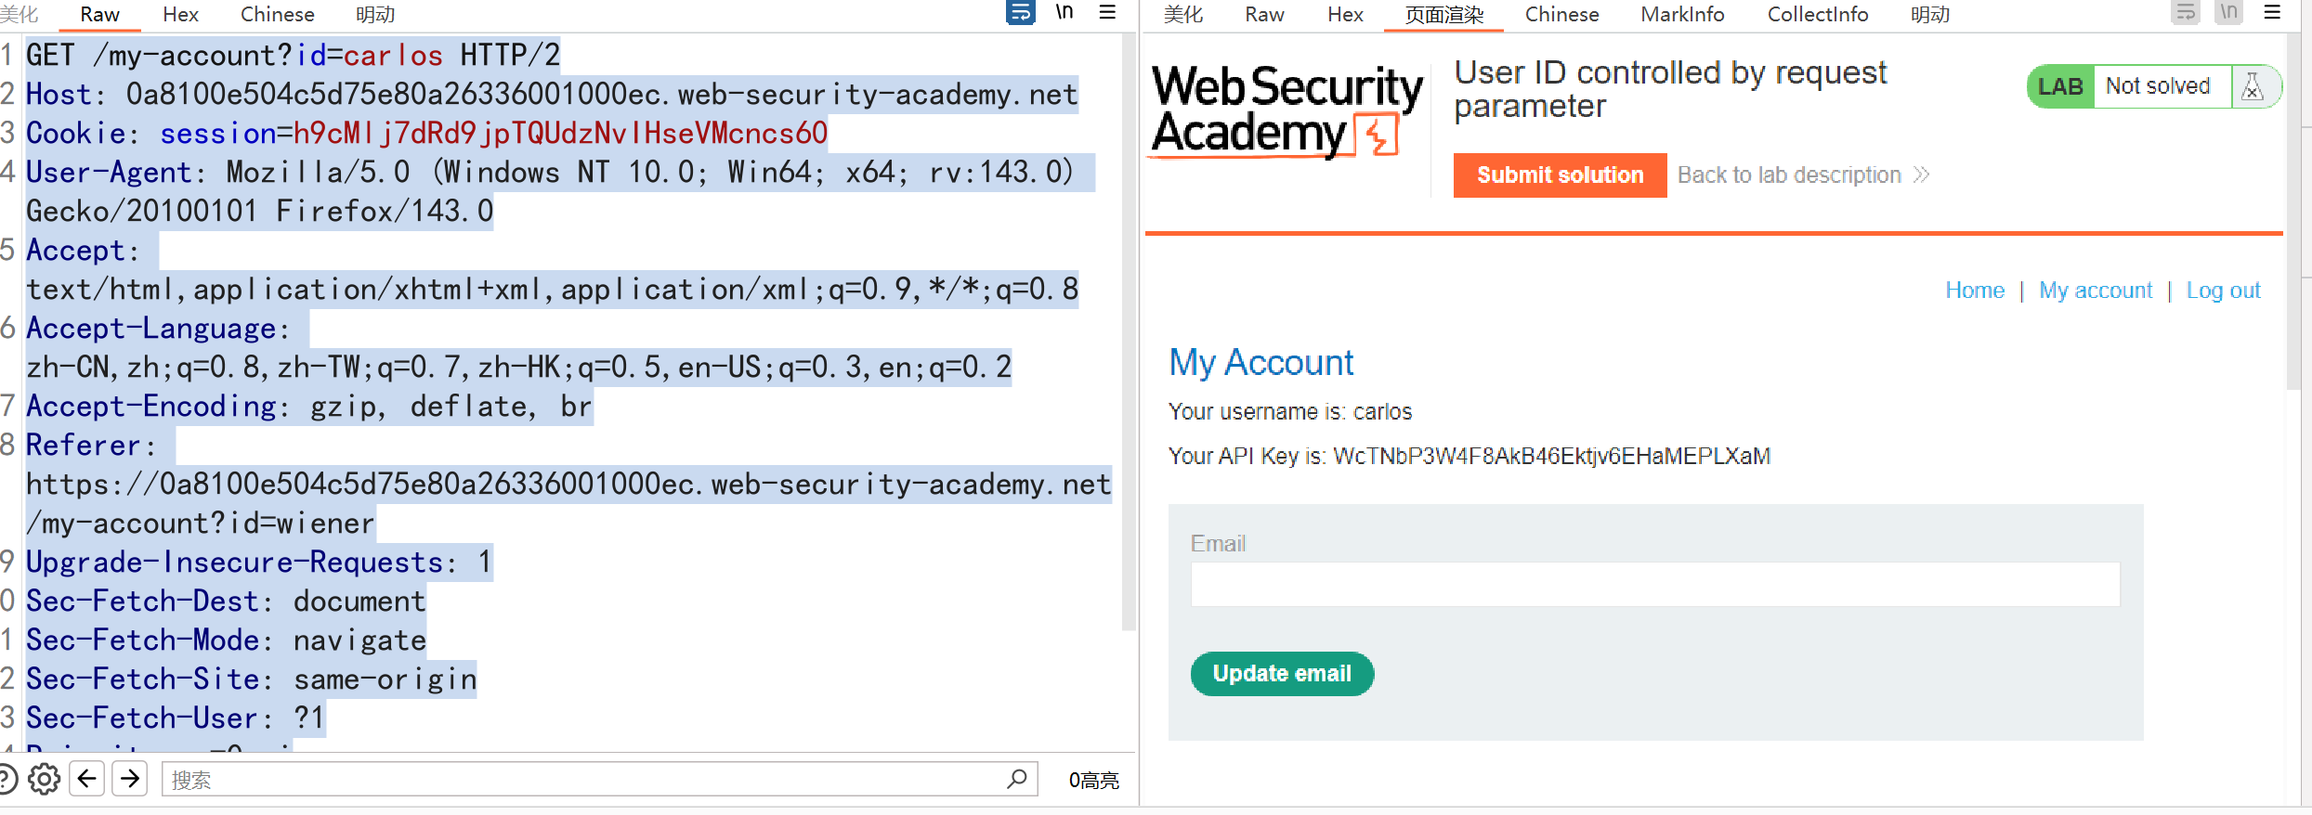Click the help question mark icon
The height and width of the screenshot is (815, 2312).
[x=7, y=779]
